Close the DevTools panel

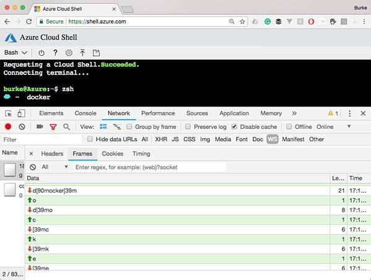click(x=363, y=113)
